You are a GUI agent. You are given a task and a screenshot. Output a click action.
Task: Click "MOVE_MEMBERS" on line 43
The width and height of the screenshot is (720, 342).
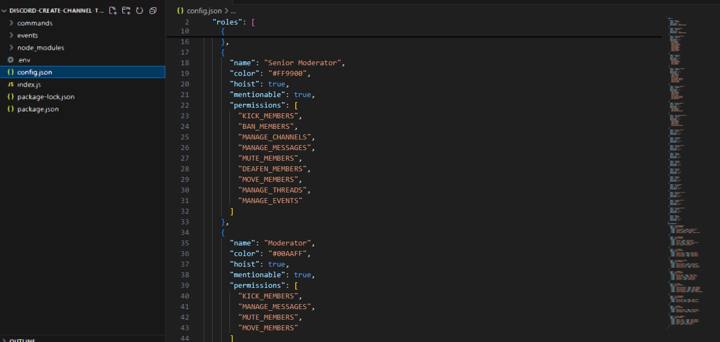[268, 327]
